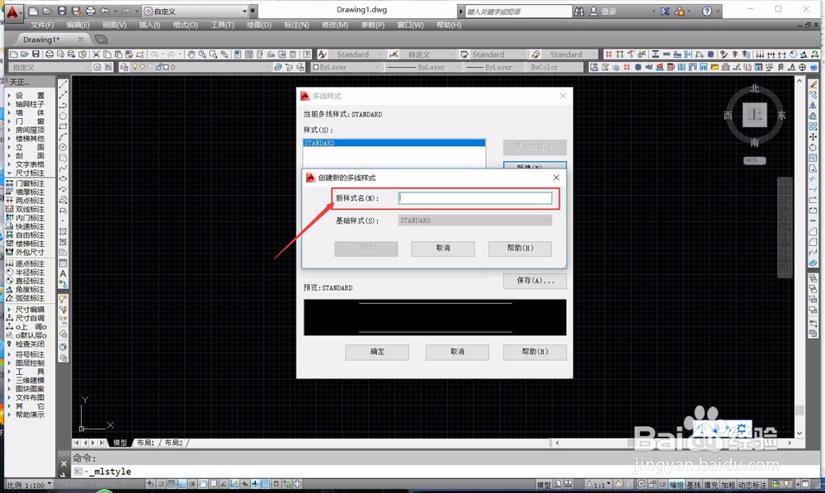Click Plot printer icon in quick access toolbar

91,11
